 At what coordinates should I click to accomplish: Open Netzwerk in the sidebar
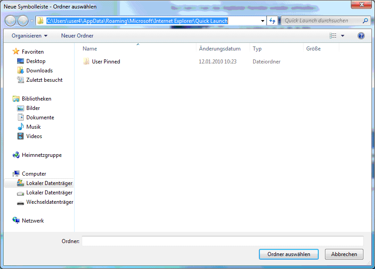(x=33, y=221)
